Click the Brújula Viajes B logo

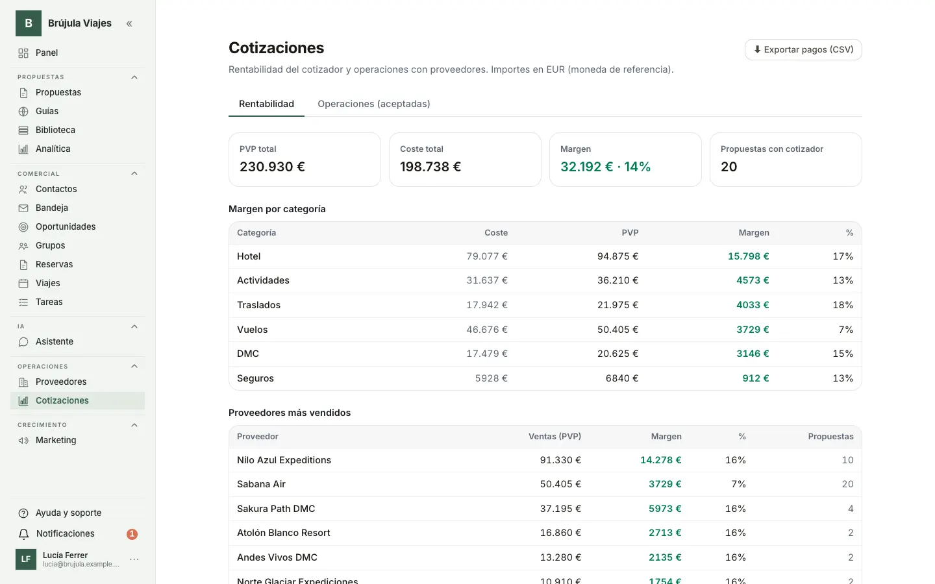click(x=29, y=23)
